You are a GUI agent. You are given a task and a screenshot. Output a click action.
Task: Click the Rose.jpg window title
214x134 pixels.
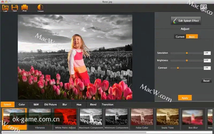(107, 2)
